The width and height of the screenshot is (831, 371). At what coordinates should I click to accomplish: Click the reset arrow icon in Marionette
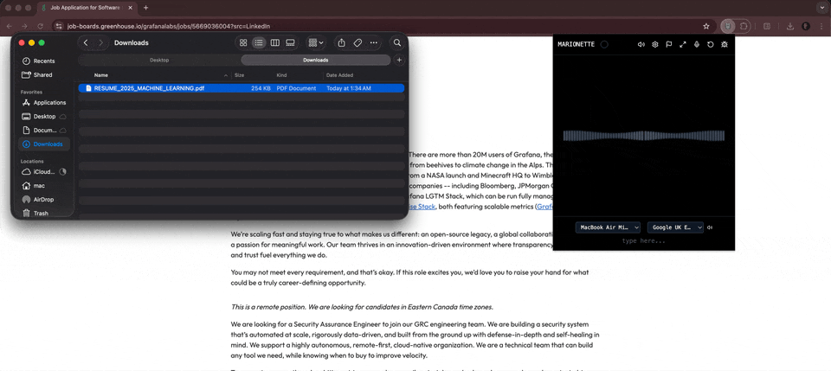710,44
